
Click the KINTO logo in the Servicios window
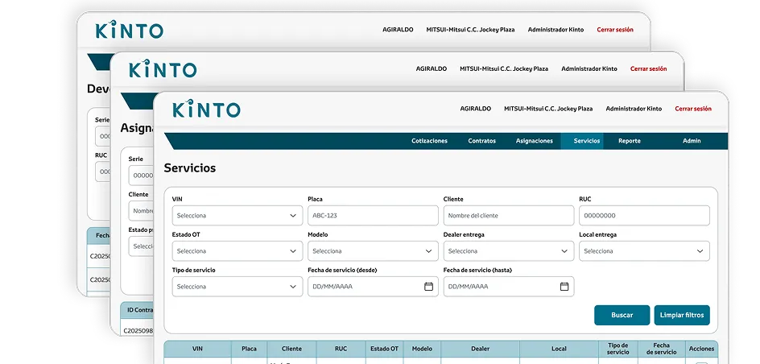click(x=206, y=109)
